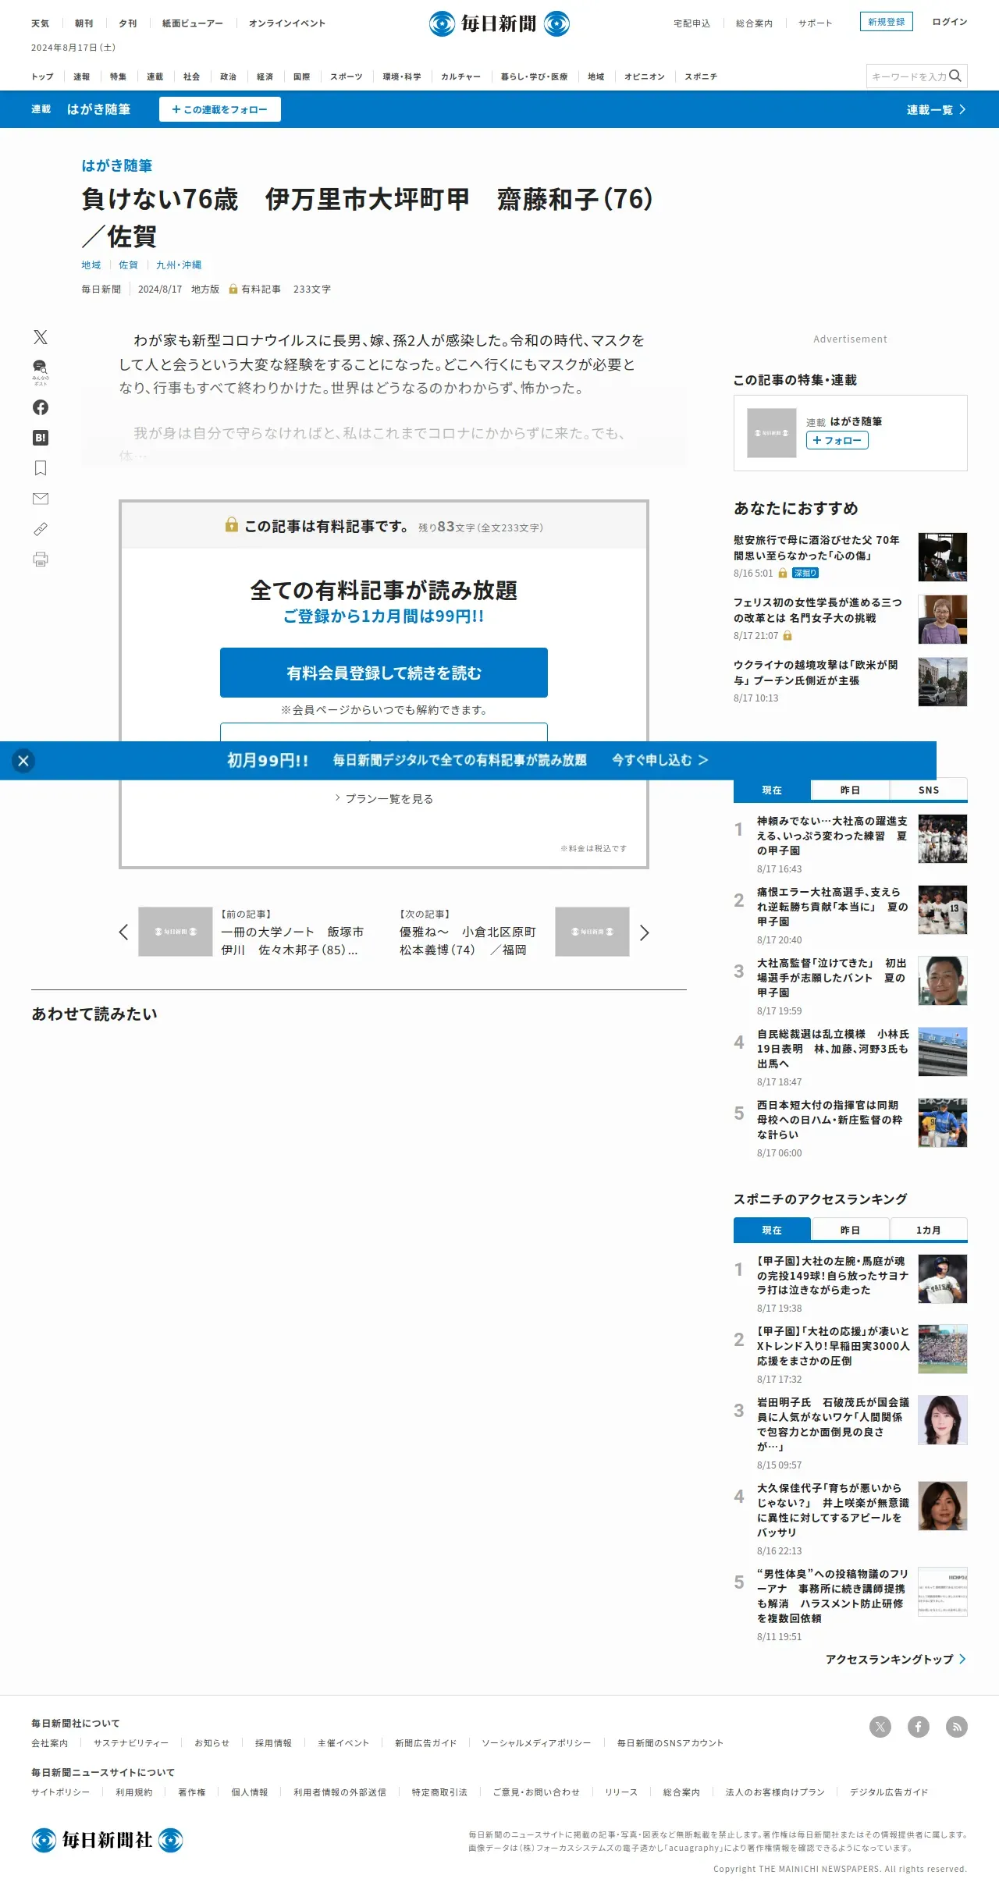The width and height of the screenshot is (999, 1893).
Task: Click はがき随筆 category link above headline
Action: coord(117,165)
